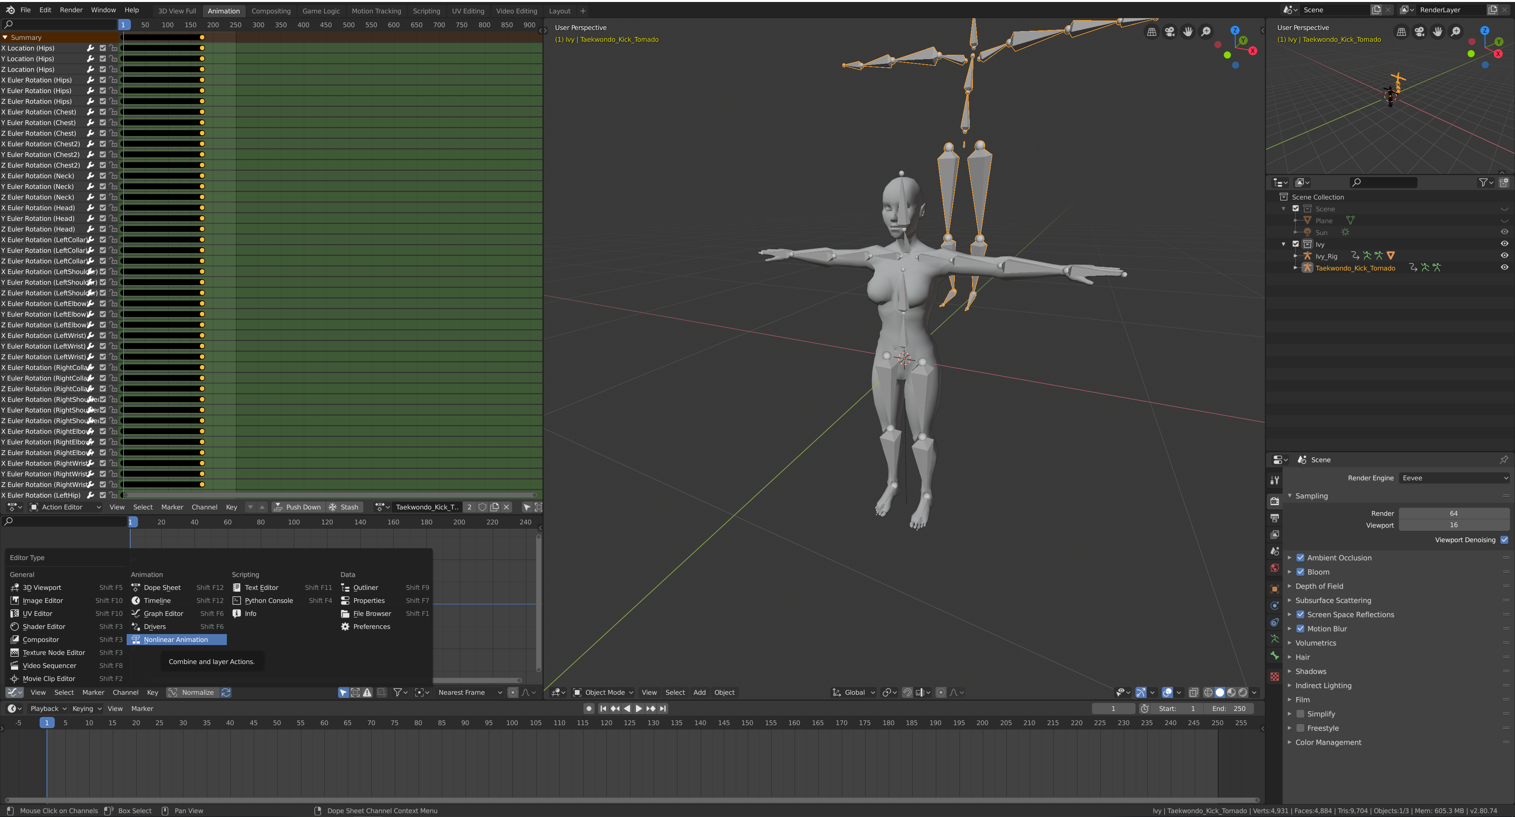
Task: Open the Object Mode dropdown
Action: point(603,692)
